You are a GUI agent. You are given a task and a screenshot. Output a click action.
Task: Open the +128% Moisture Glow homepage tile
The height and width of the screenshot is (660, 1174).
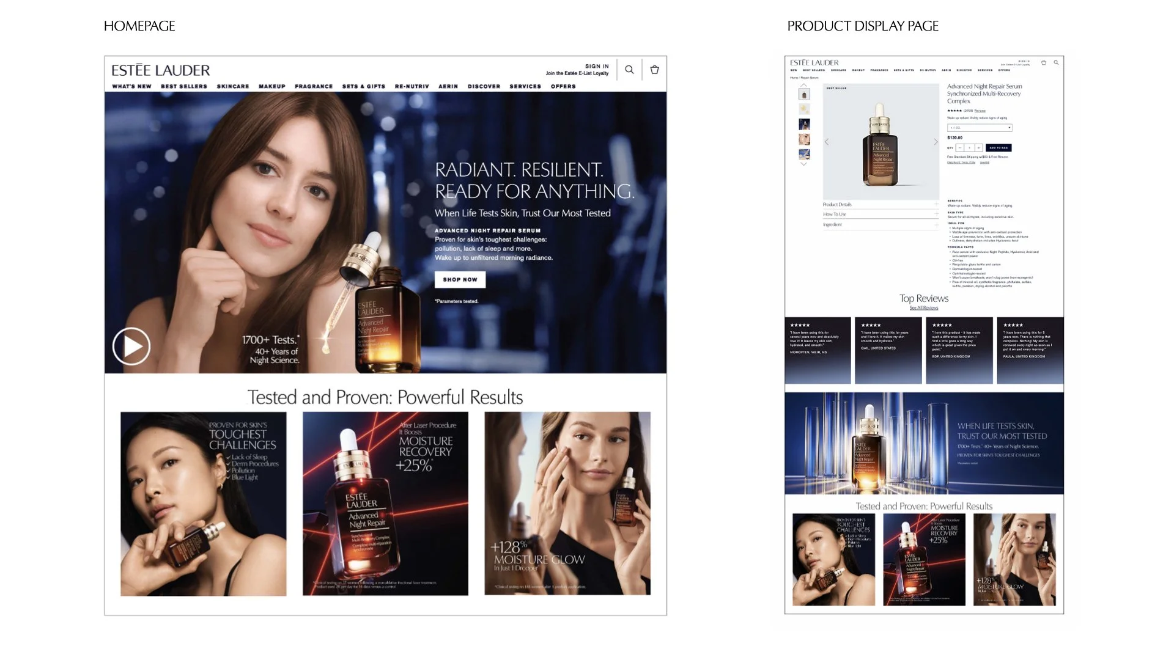coord(567,504)
